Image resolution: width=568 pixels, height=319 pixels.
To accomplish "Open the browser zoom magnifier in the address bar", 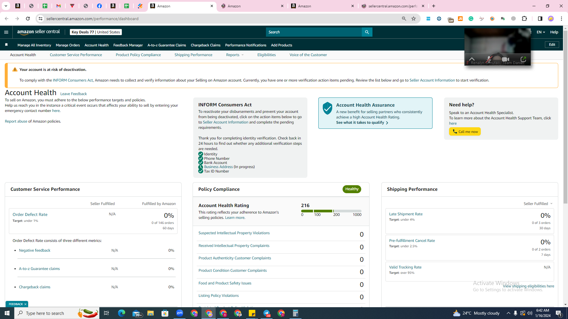I will click(x=404, y=19).
